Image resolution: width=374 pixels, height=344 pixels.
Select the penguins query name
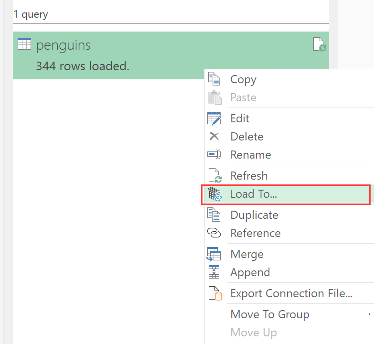[x=63, y=45]
